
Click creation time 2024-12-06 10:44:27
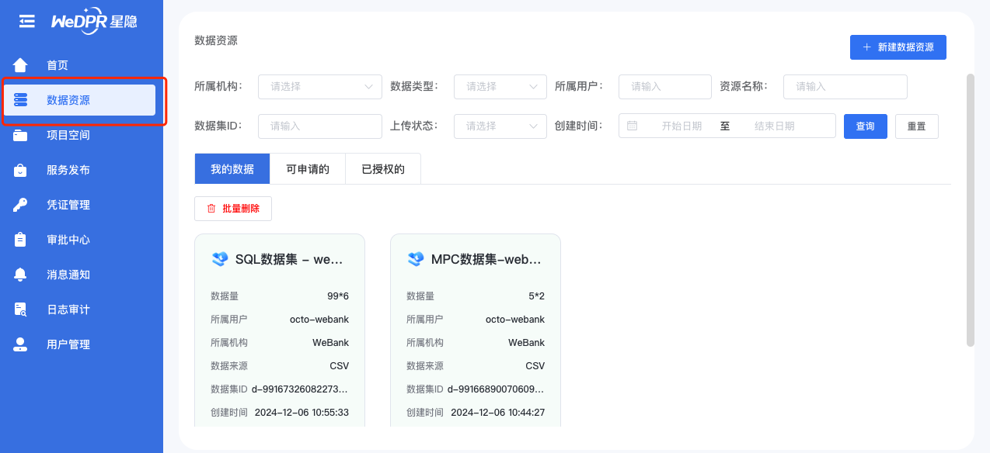pos(497,413)
